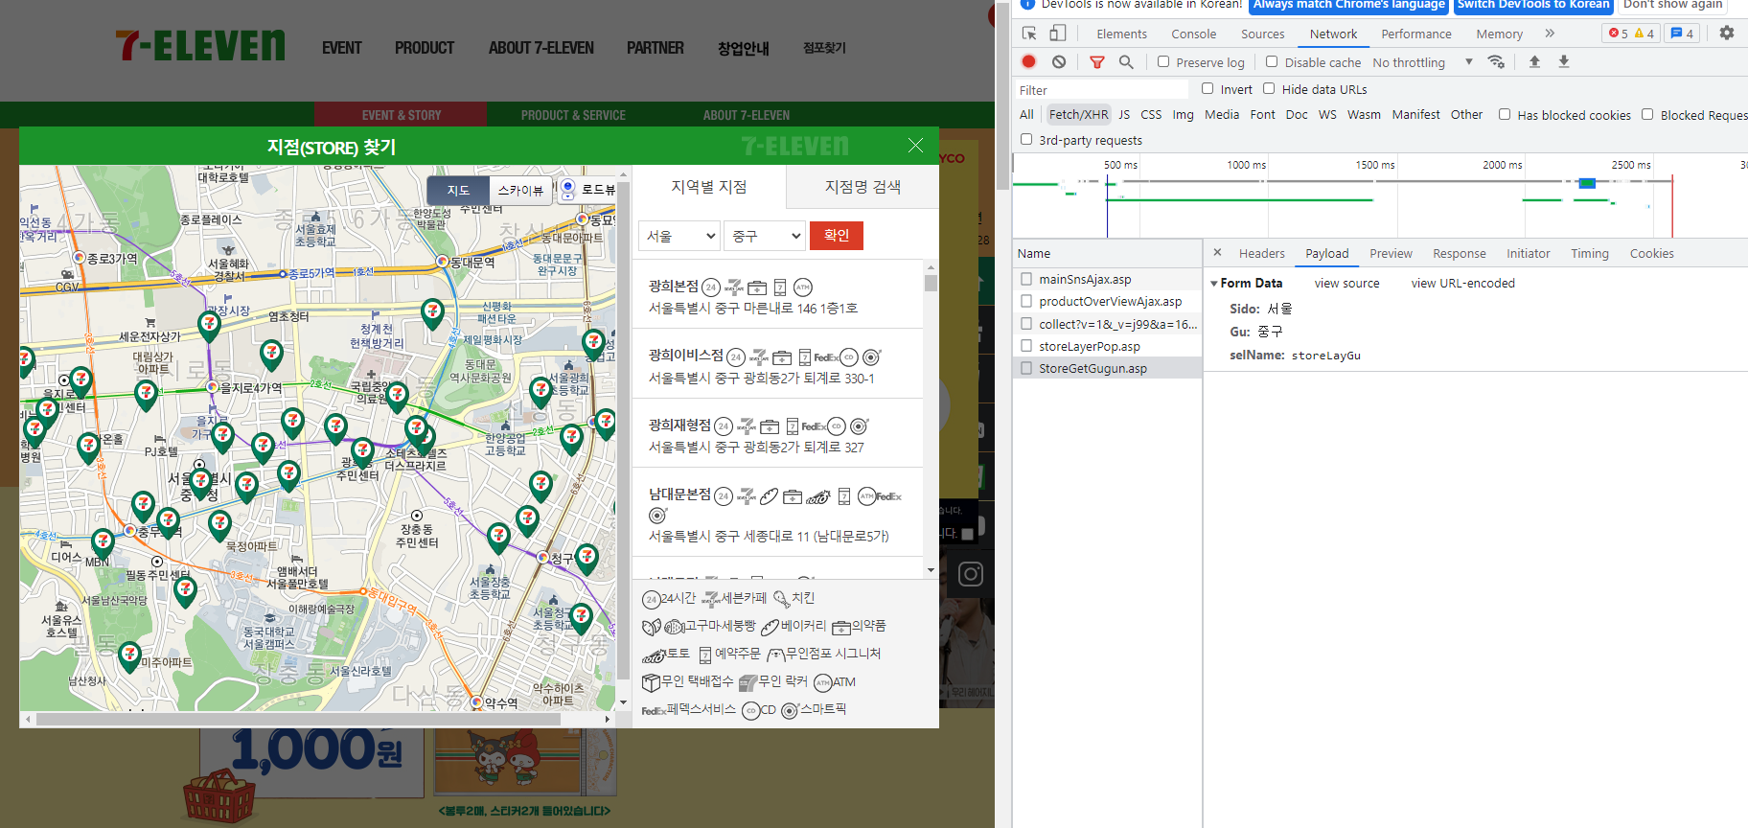Clear the network log

click(x=1059, y=61)
